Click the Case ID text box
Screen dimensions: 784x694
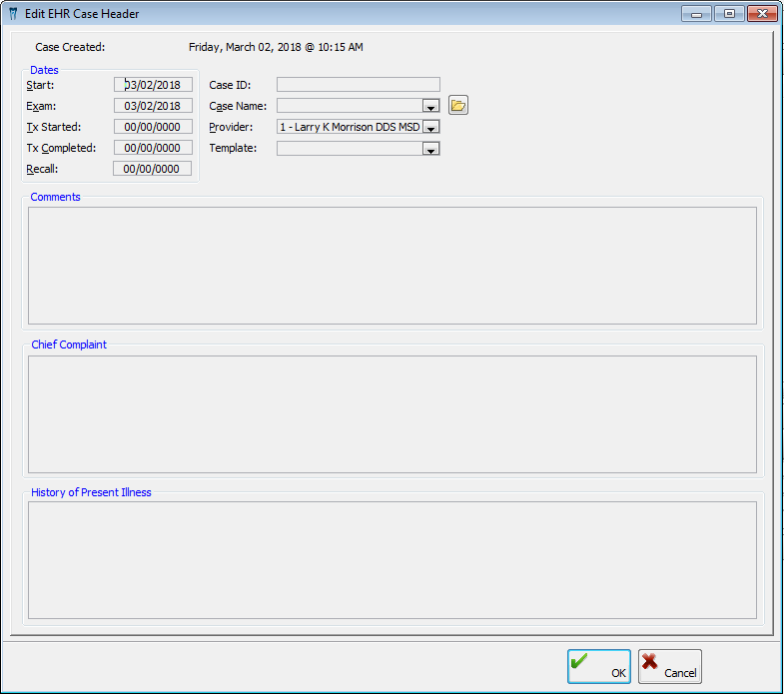[x=358, y=85]
